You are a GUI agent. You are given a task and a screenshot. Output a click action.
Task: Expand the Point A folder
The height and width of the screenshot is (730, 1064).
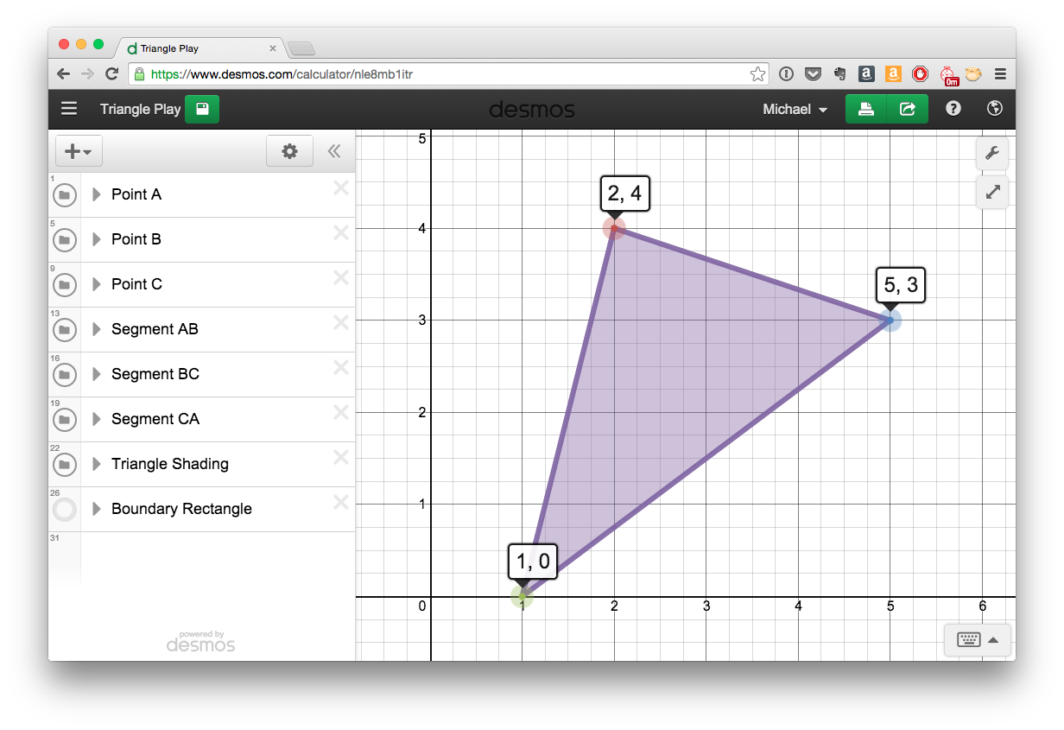click(x=97, y=194)
